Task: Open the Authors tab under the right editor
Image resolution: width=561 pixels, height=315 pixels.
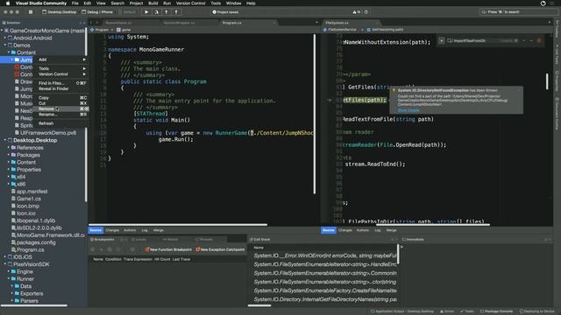Action: [362, 230]
